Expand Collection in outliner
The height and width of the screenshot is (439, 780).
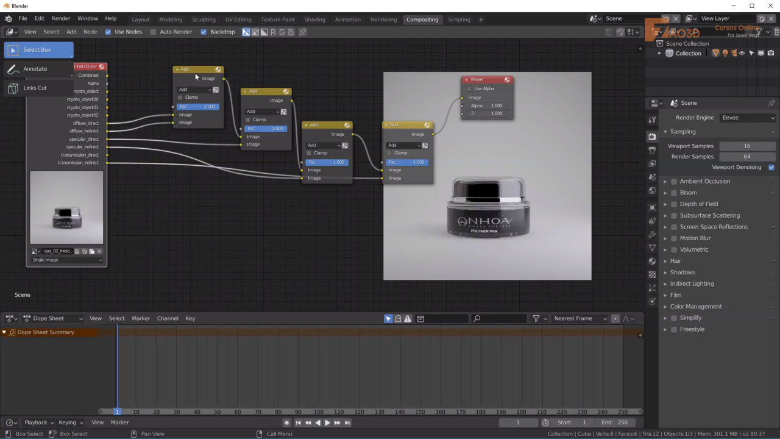[x=659, y=53]
